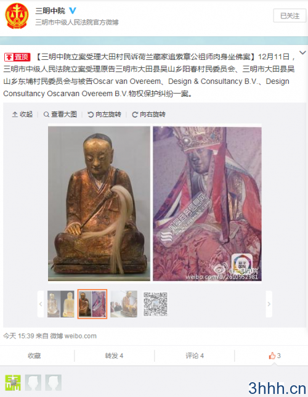Show next thumbnails with right arrow
Viewport: 308px width, 397px height.
click(x=269, y=304)
